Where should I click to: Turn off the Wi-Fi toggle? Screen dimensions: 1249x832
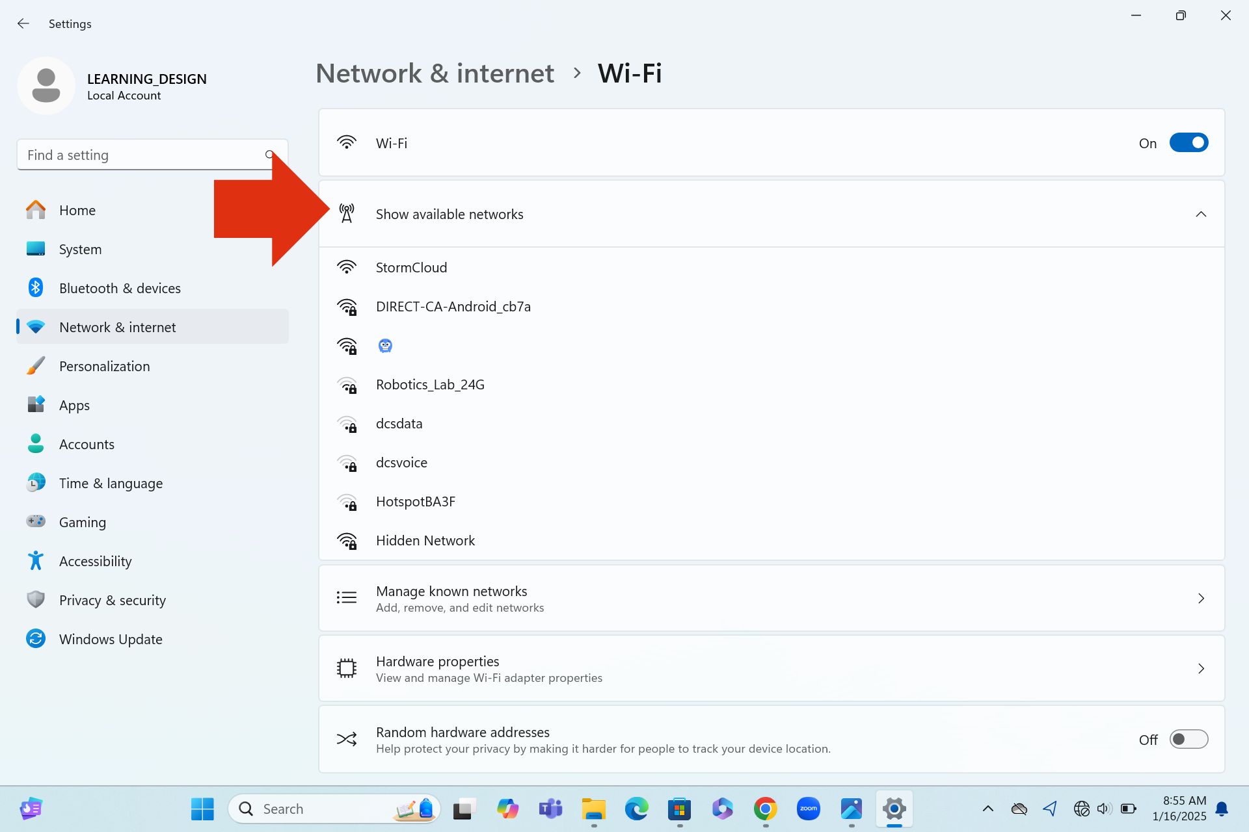click(x=1188, y=143)
